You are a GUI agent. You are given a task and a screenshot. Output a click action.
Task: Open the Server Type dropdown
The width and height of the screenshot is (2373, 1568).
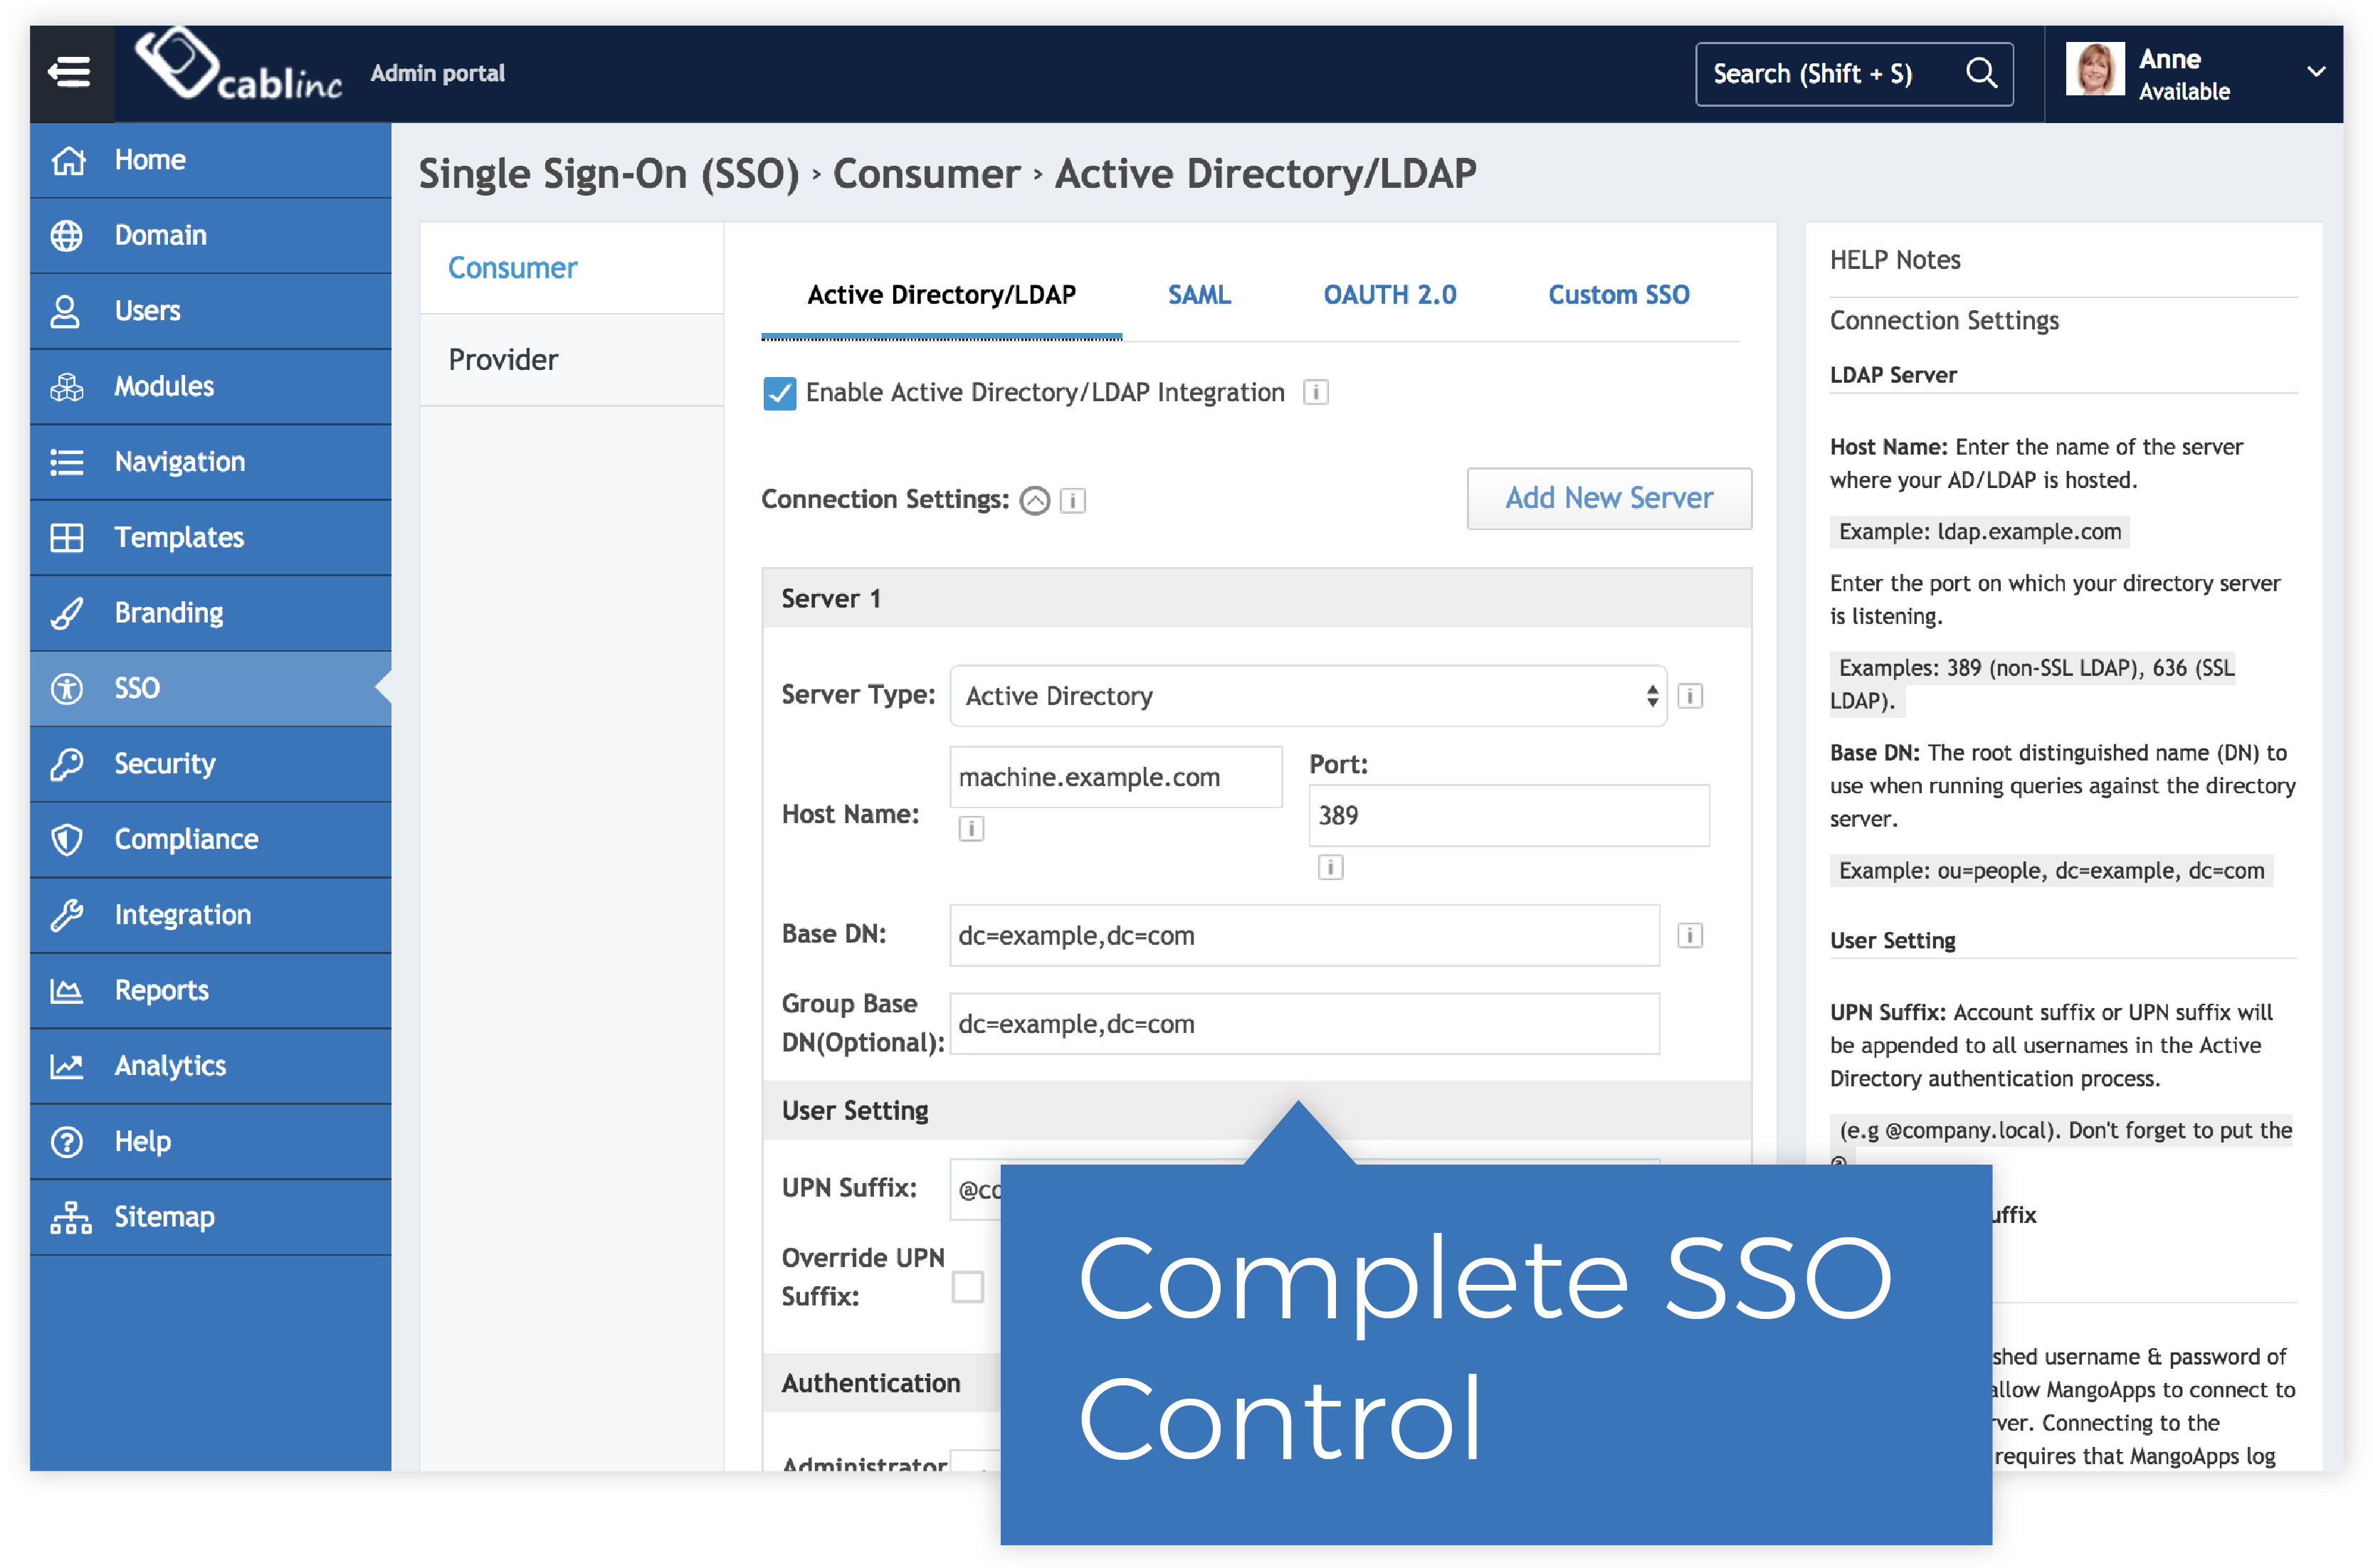(1307, 696)
